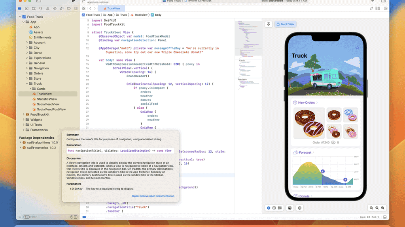Click the large donut order thumbnail
405x227 pixels.
[309, 123]
